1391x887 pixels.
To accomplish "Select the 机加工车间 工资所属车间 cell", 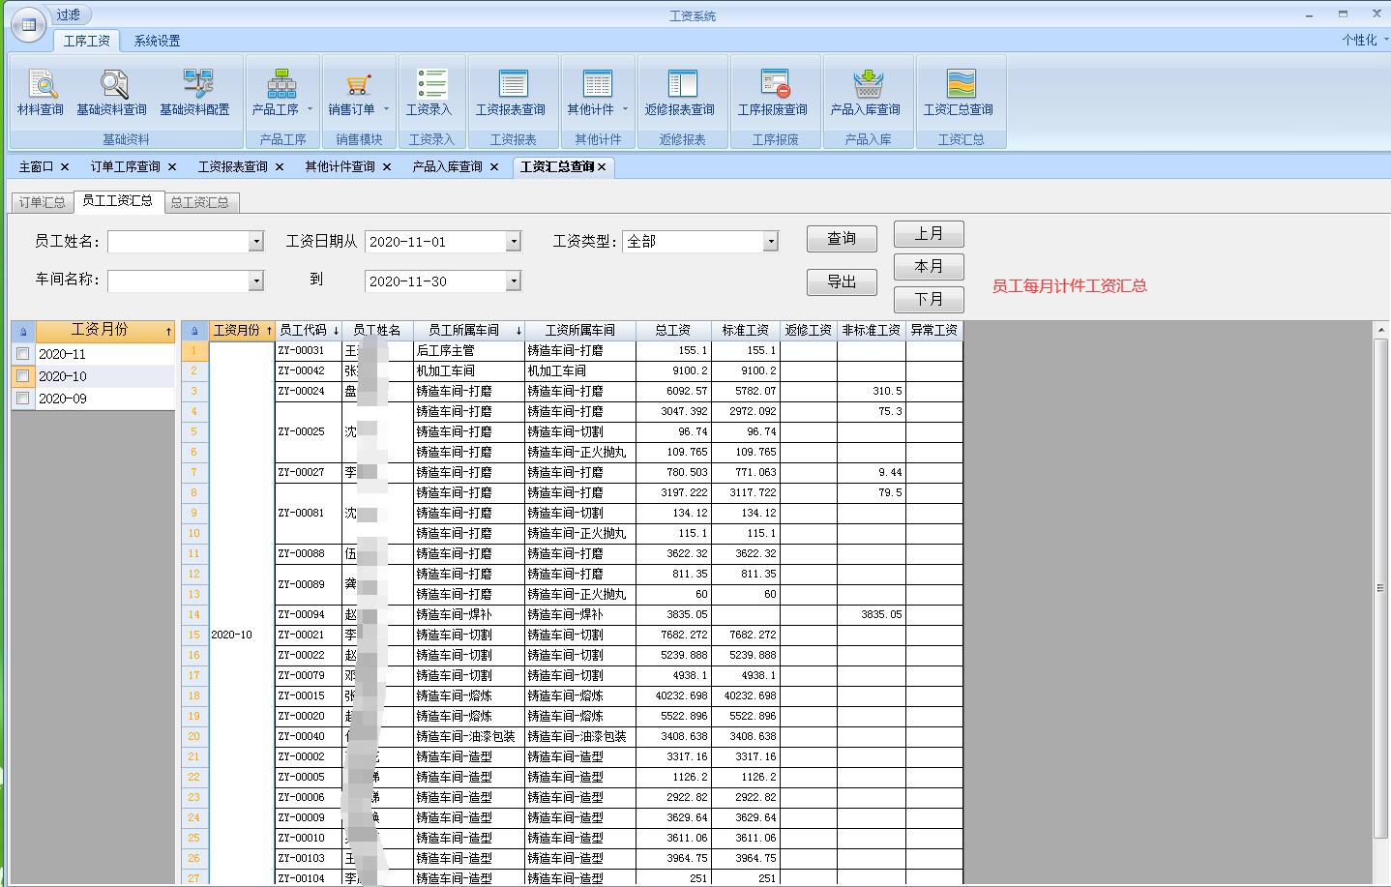I will [x=579, y=370].
